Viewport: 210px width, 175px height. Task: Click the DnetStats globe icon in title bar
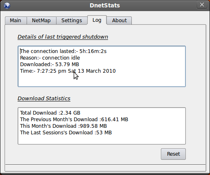click(x=7, y=6)
